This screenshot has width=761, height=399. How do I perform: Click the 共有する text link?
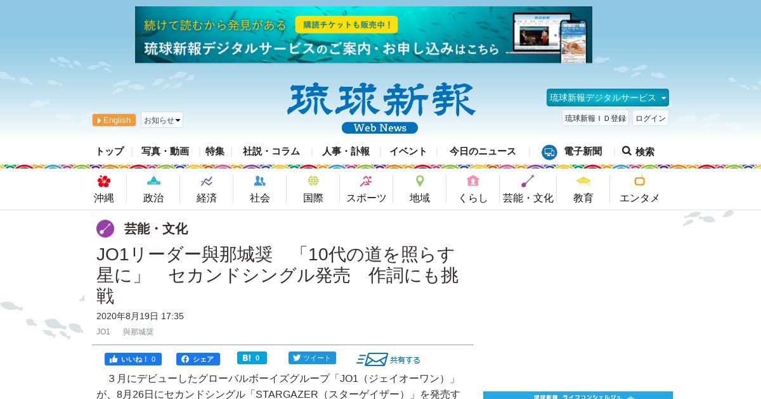(405, 360)
